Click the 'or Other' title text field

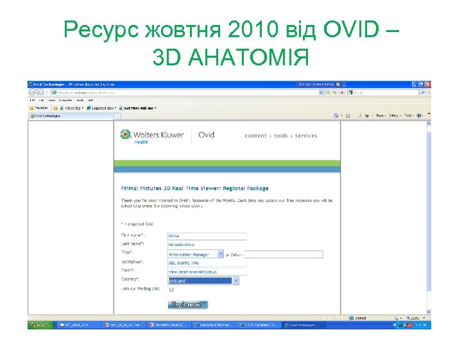[x=284, y=254]
